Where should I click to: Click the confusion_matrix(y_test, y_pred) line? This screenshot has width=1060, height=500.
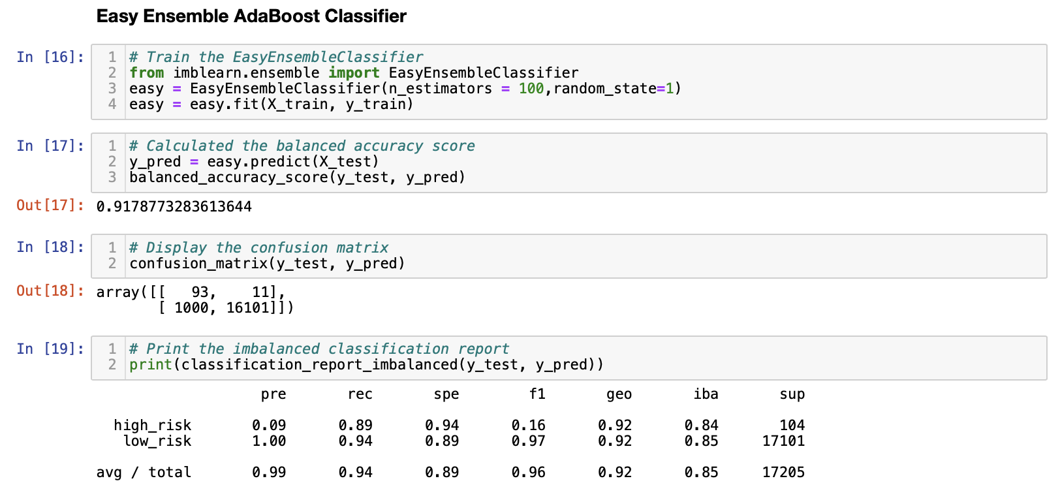point(267,263)
